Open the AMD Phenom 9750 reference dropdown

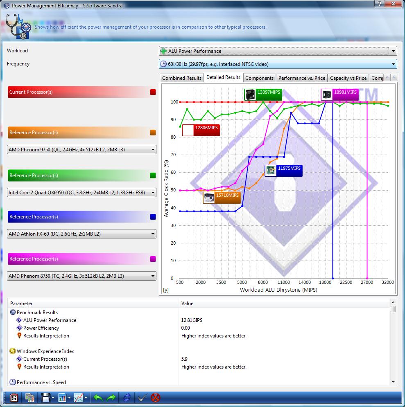tap(81, 150)
